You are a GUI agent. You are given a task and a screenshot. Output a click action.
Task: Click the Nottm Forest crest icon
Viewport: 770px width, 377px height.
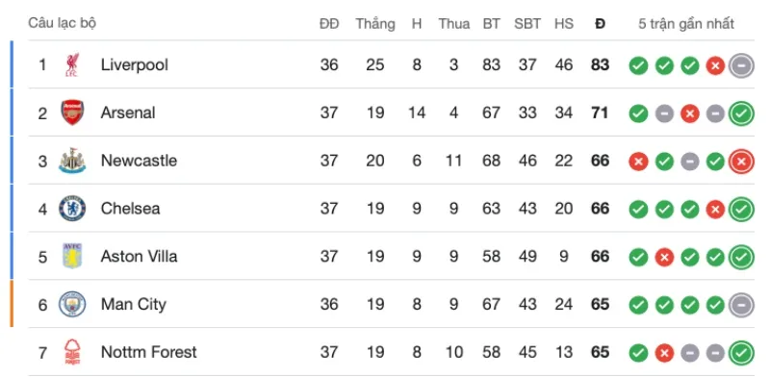coord(72,352)
